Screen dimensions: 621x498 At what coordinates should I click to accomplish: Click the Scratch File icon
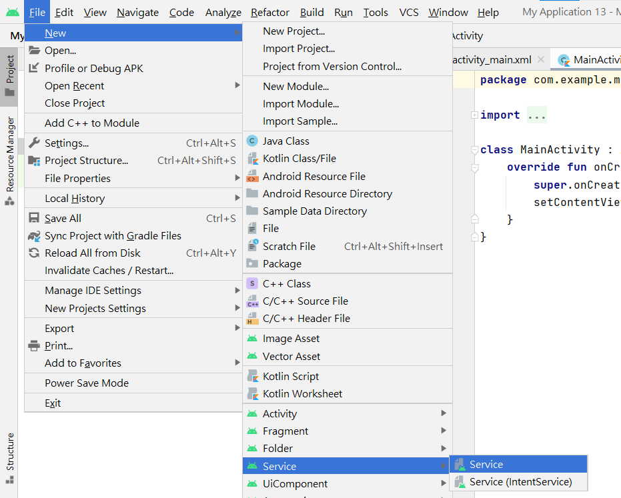253,245
